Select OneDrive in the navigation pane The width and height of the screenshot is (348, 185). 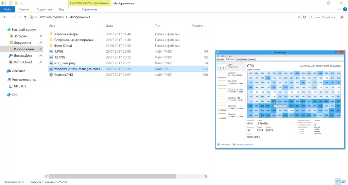click(x=18, y=71)
